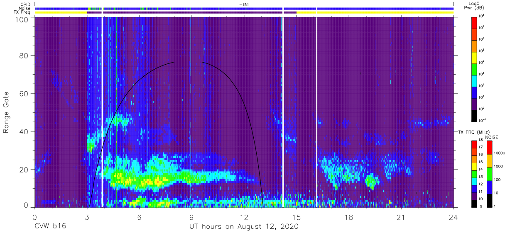Viewport: 510px width, 235px height.
Task: Click the Range Gate axis label
Action: (x=7, y=112)
